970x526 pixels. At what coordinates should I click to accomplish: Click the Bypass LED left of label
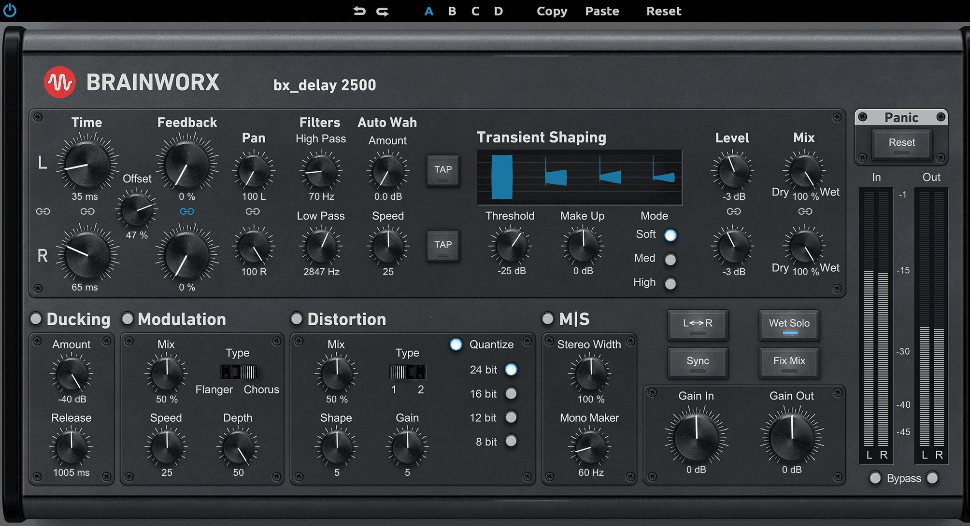pos(875,478)
